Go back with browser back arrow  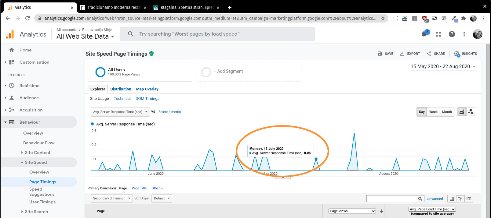(x=8, y=18)
